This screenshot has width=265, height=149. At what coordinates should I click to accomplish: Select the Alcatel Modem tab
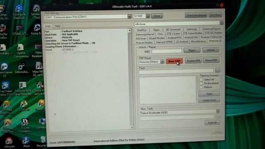pos(157,38)
